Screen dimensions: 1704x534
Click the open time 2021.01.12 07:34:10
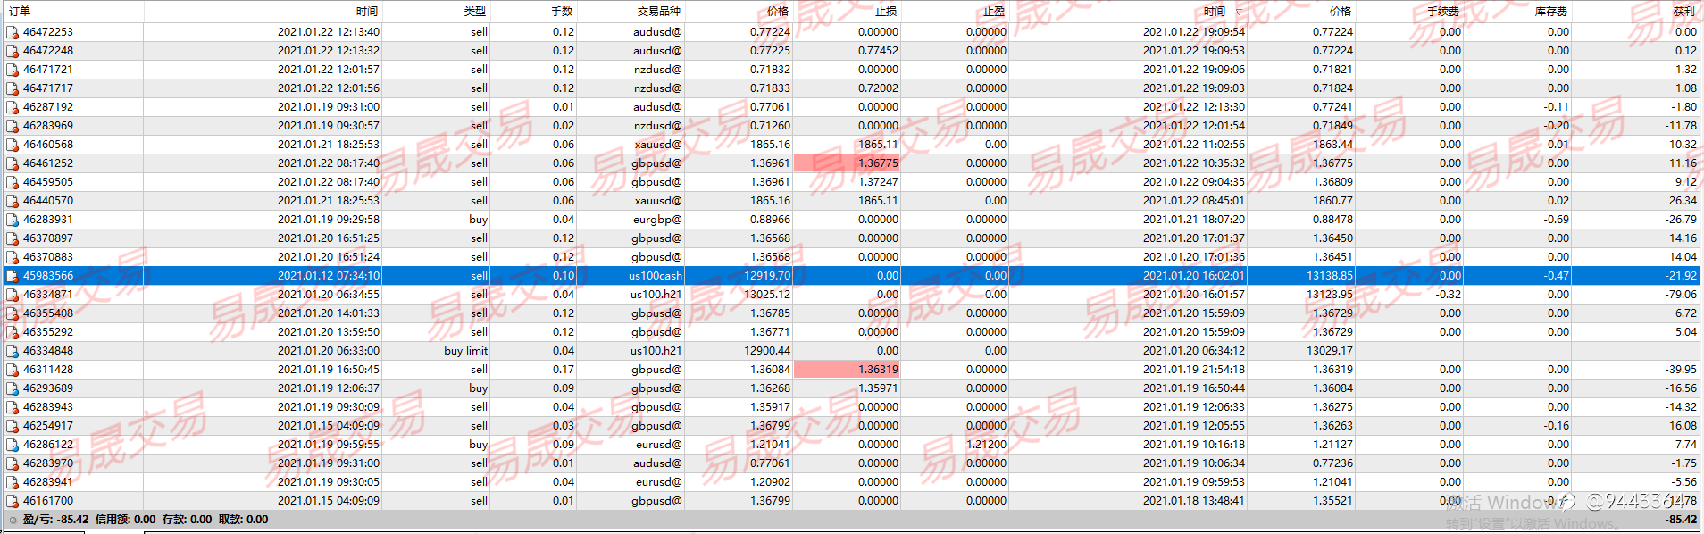(329, 276)
